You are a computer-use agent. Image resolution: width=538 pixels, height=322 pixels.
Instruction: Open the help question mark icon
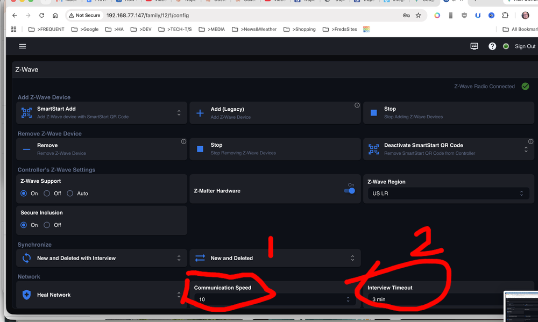point(492,46)
